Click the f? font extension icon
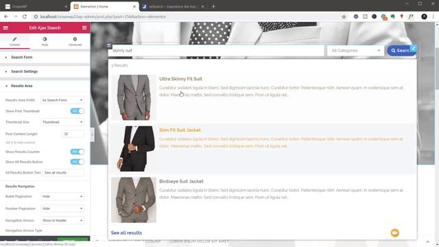Screen dimensions: 439x247 click(x=411, y=16)
